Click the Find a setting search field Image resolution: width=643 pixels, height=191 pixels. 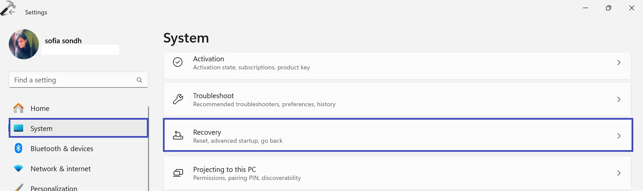pos(72,80)
